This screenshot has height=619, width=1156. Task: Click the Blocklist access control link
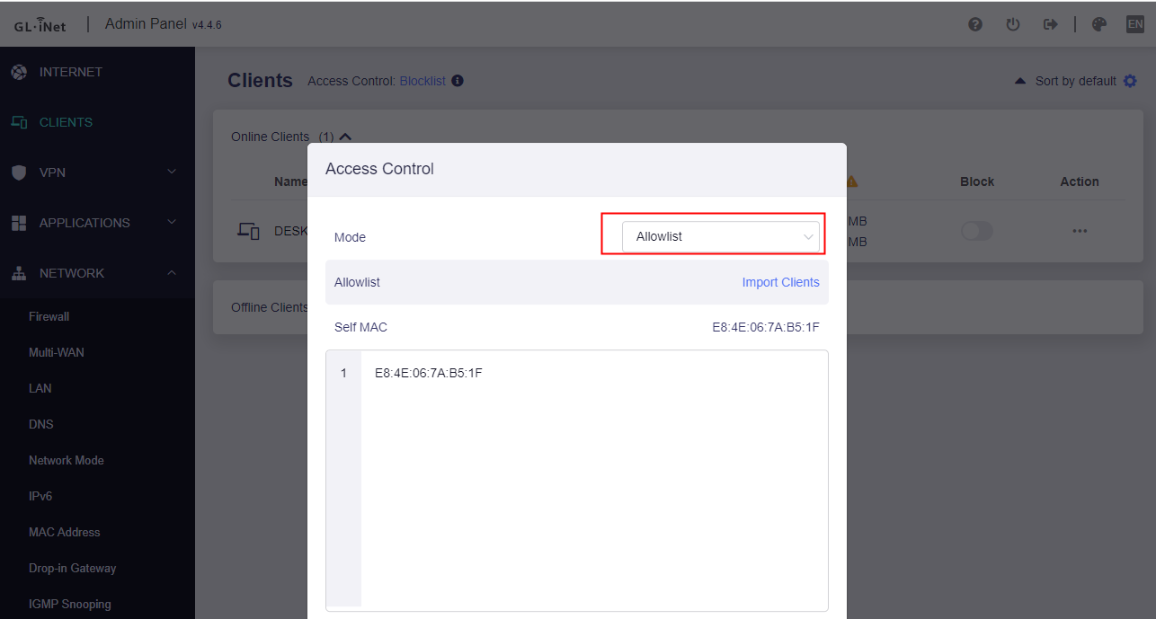tap(422, 81)
